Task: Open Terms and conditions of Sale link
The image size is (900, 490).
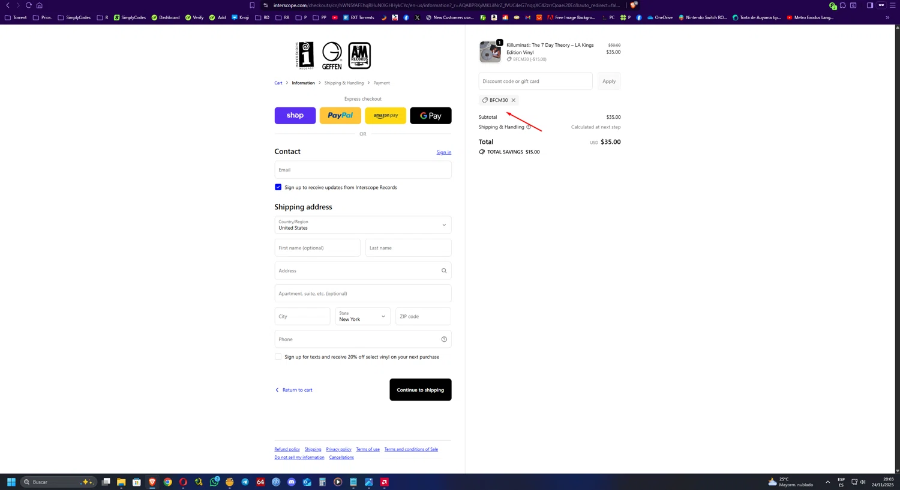Action: [411, 449]
